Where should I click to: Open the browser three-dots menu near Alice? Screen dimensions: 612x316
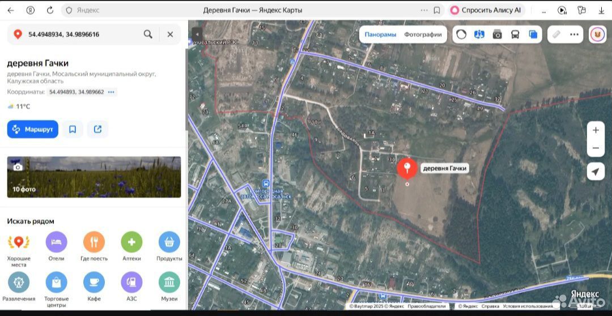[x=543, y=11]
